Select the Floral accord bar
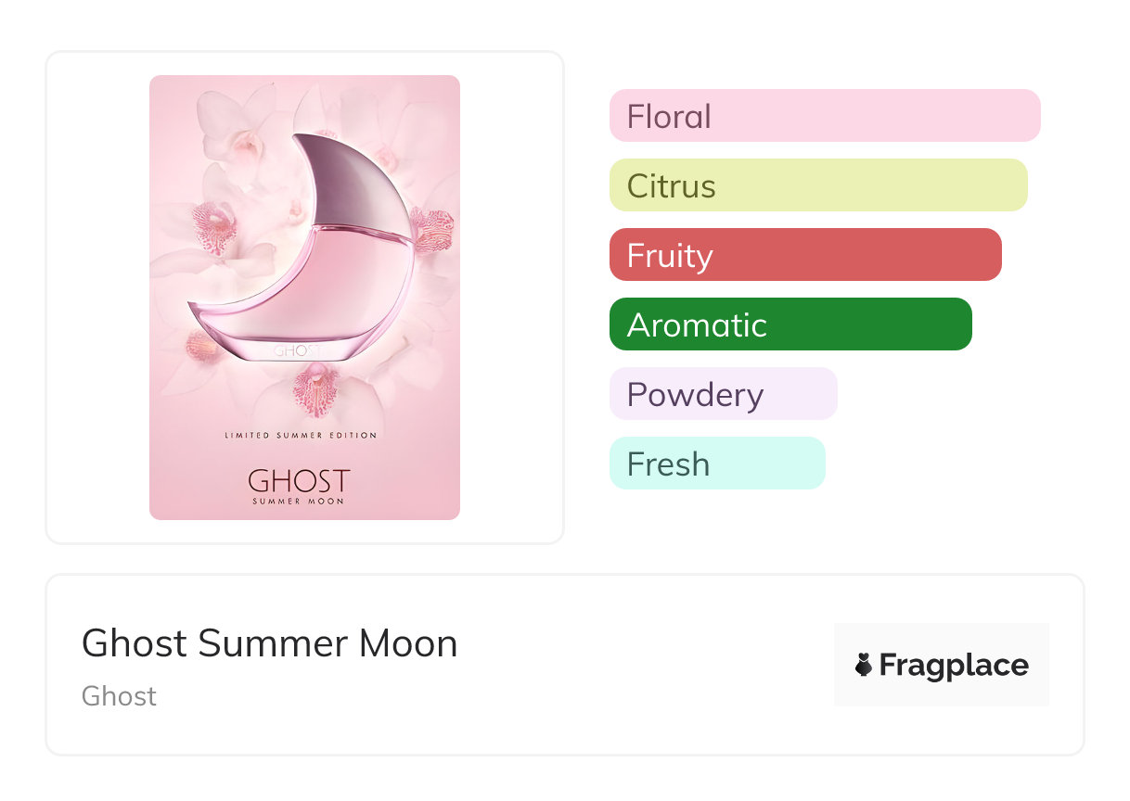Viewport: 1130px width, 801px height. (x=824, y=116)
